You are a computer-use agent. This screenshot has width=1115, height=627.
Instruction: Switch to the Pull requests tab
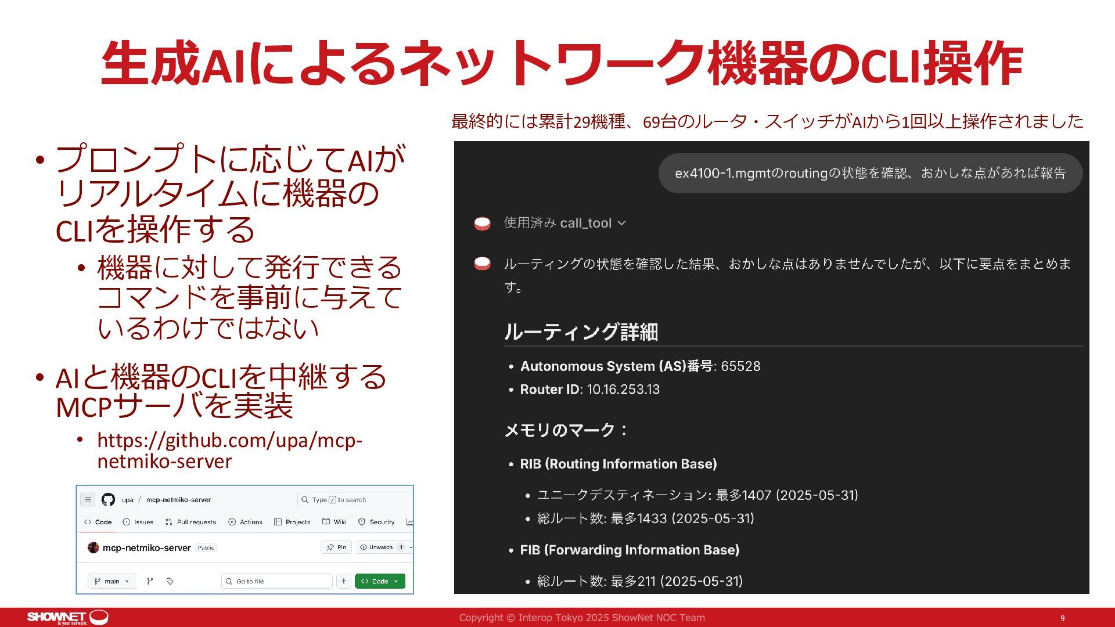click(190, 522)
